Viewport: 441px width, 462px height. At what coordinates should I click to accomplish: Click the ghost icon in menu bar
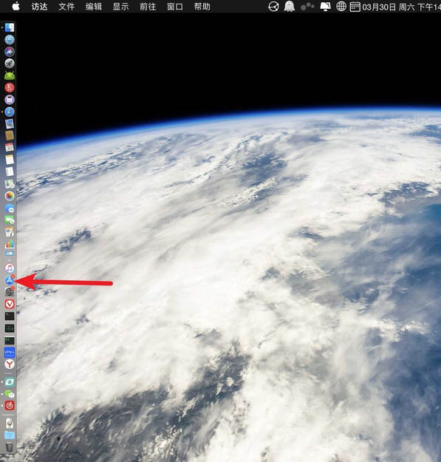click(289, 7)
